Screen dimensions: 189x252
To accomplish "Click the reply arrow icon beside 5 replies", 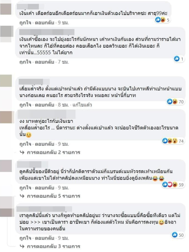I will click(22, 196).
